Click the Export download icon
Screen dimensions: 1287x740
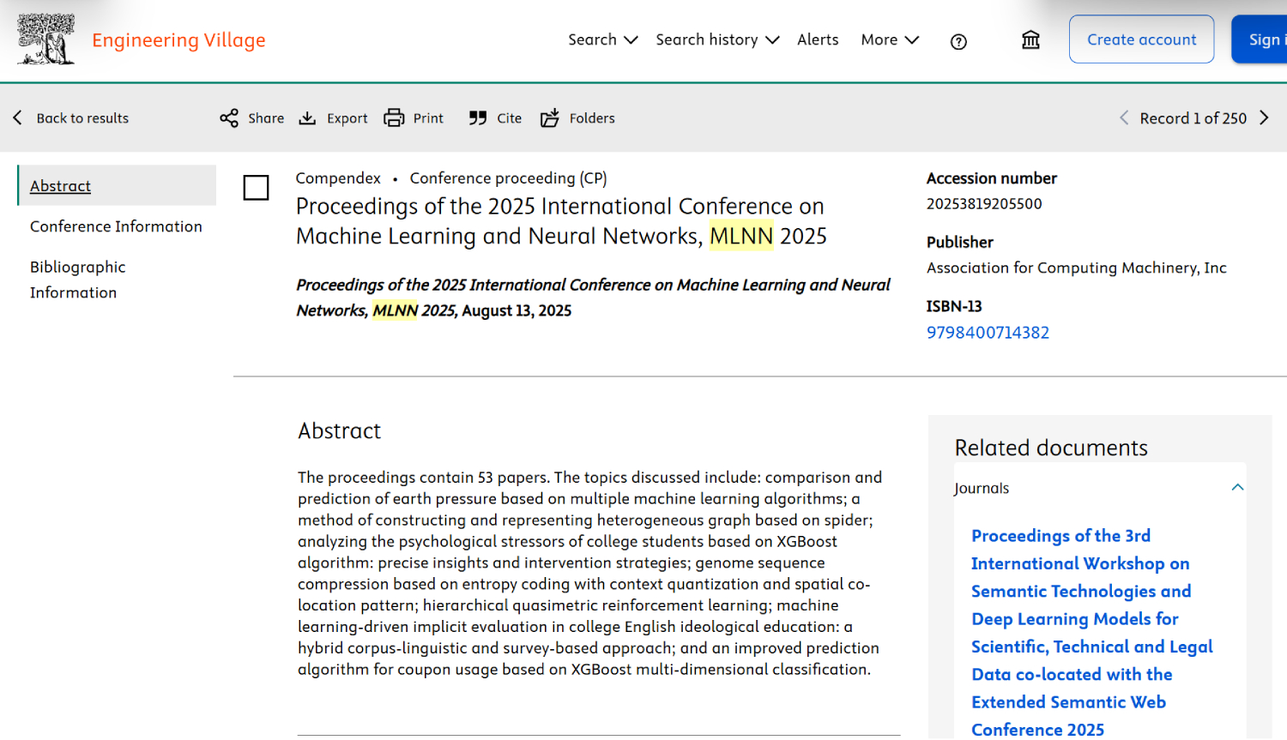[307, 118]
